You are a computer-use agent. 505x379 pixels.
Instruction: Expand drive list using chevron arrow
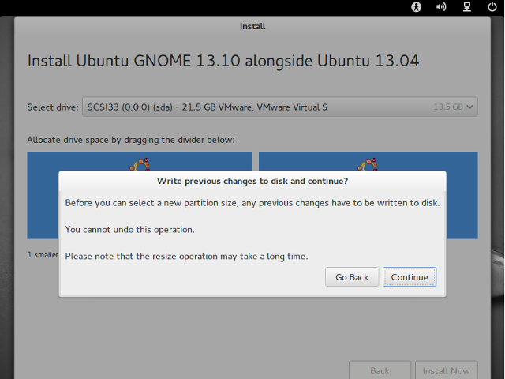[x=470, y=107]
